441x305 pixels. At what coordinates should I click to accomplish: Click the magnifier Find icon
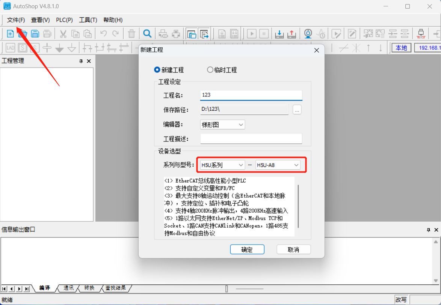(x=148, y=34)
